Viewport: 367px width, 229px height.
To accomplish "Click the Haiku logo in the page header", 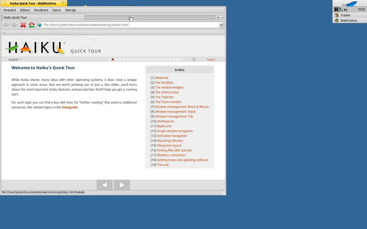I will pos(35,47).
